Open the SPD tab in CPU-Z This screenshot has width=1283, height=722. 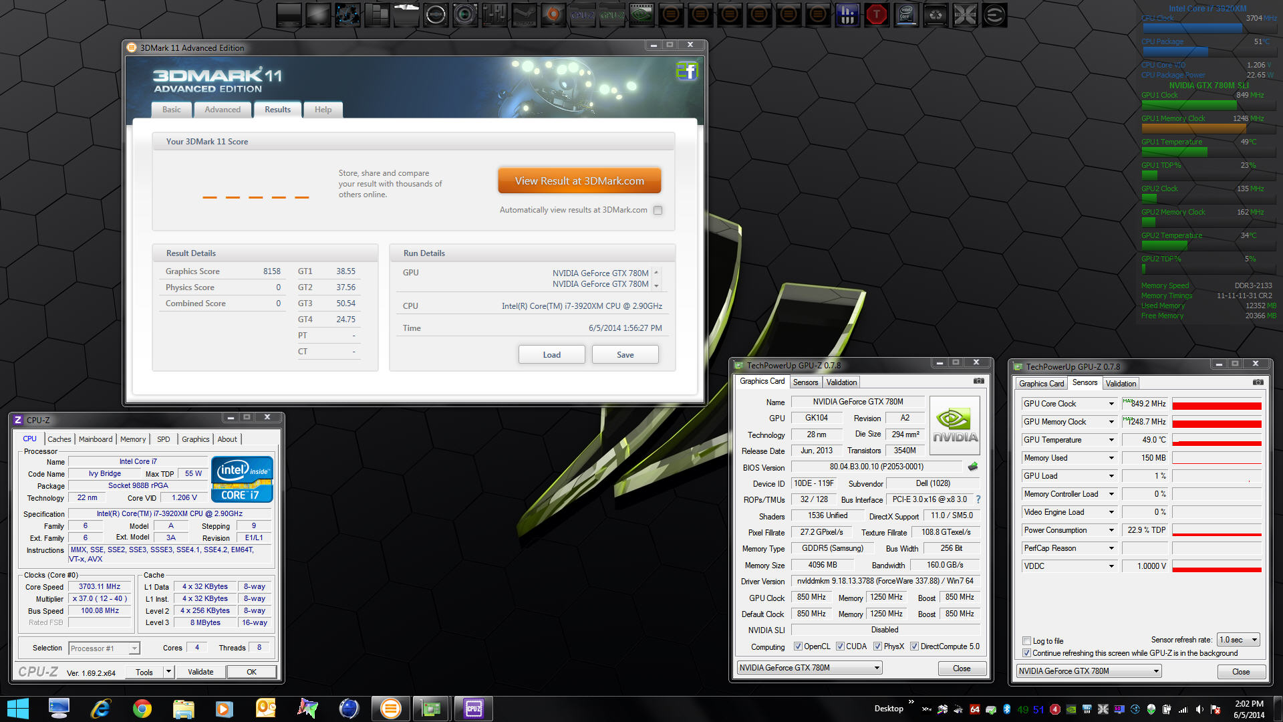tap(163, 439)
